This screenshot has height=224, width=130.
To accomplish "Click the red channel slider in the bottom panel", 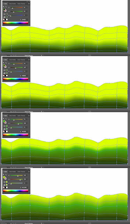I will (x=16, y=175).
